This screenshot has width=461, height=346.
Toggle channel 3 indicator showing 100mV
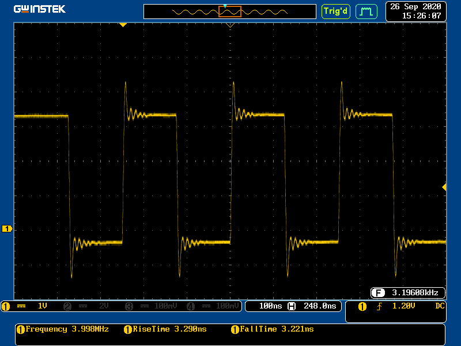pyautogui.click(x=149, y=306)
